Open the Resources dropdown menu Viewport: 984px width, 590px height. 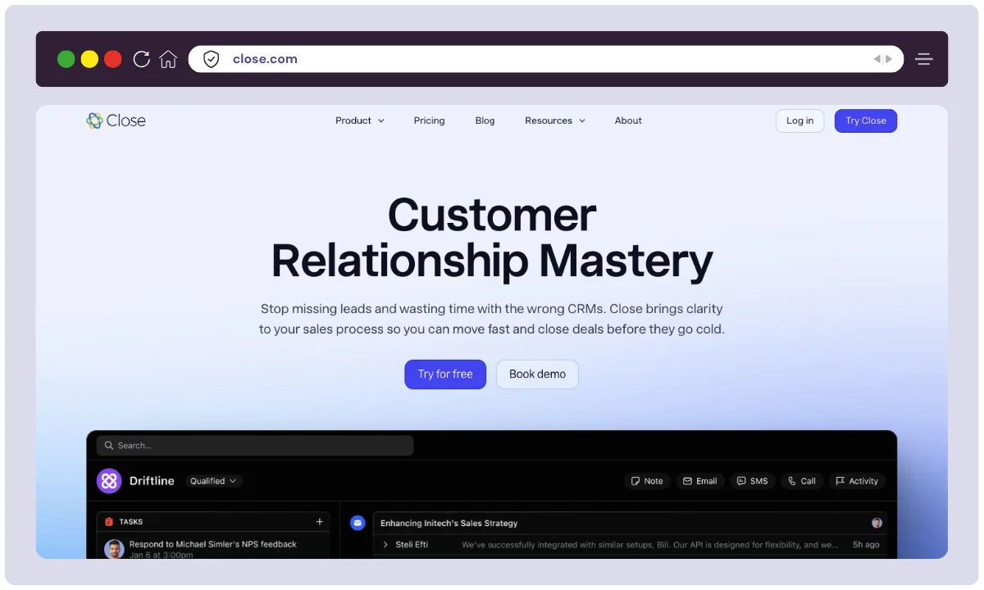coord(555,120)
